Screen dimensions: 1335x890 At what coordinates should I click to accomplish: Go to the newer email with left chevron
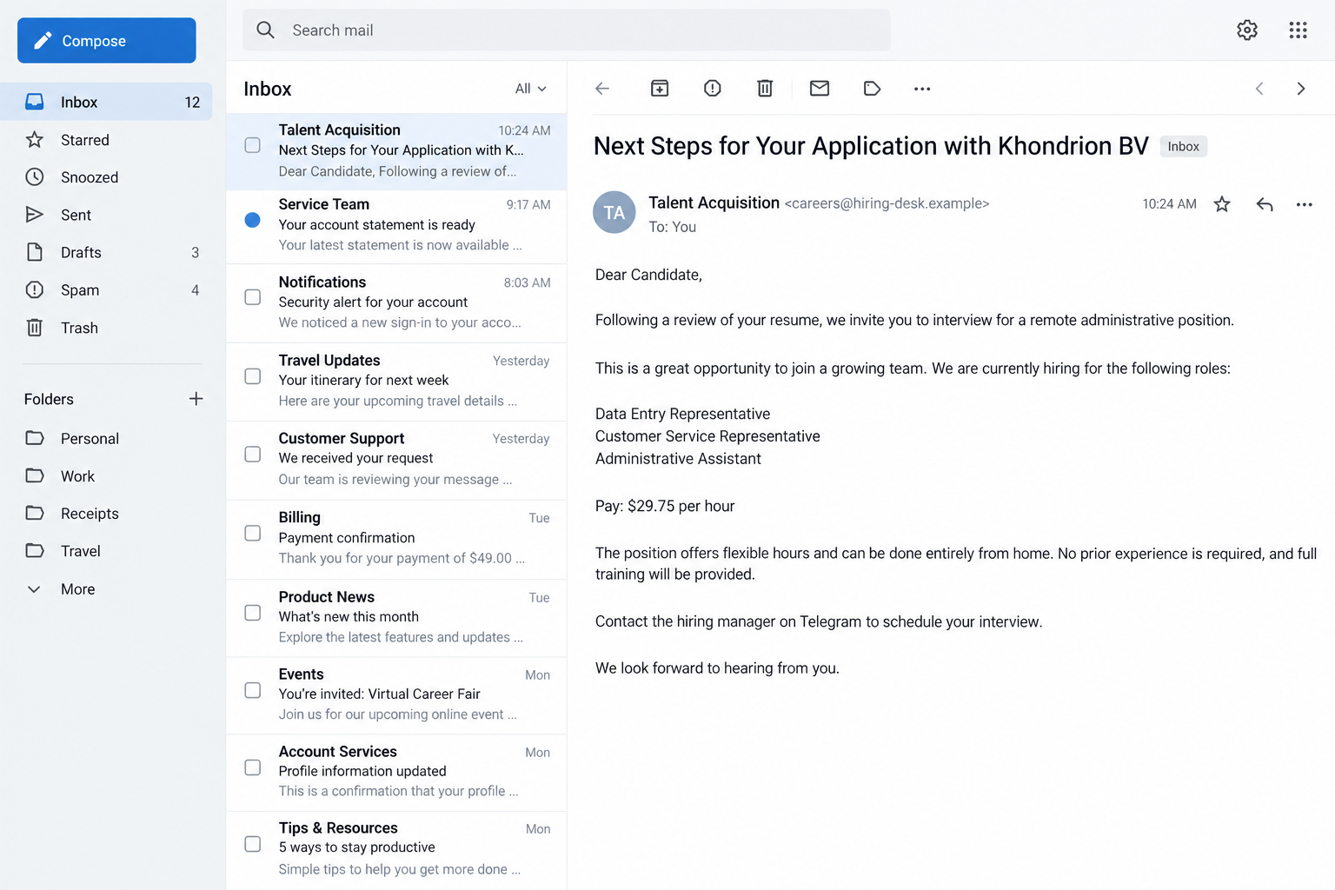tap(1259, 89)
